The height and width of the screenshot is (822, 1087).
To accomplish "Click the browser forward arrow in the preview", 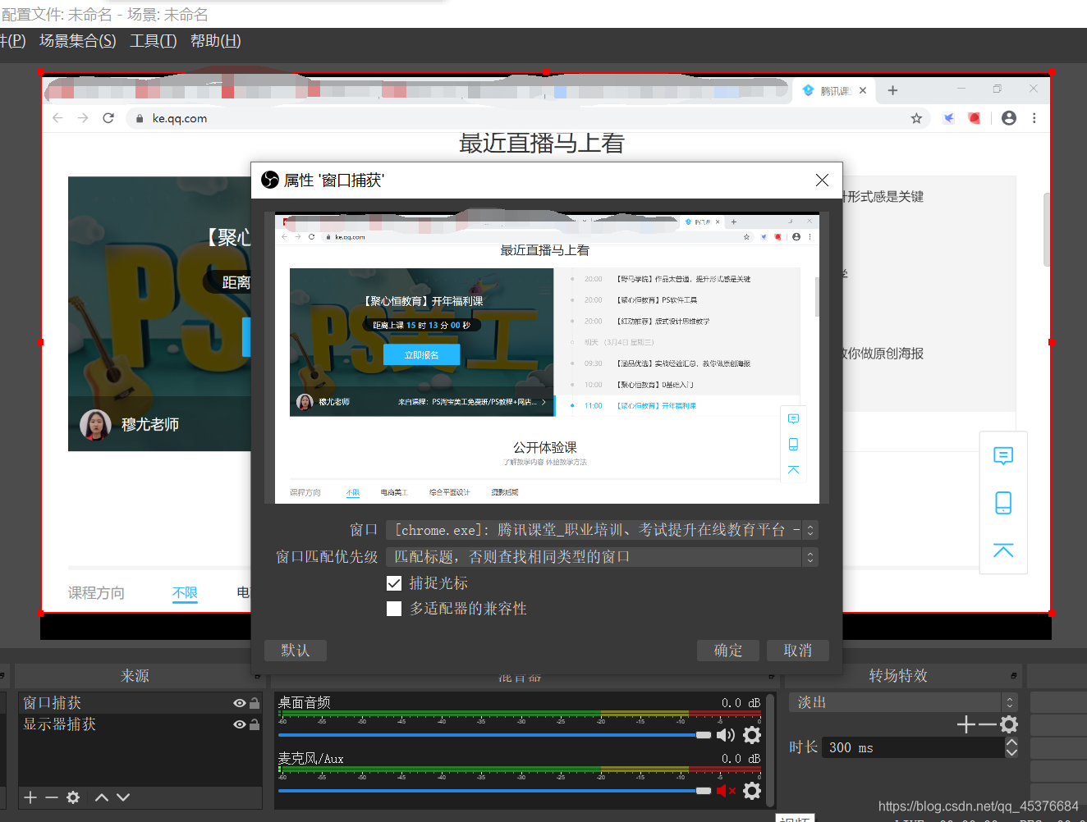I will pyautogui.click(x=83, y=118).
